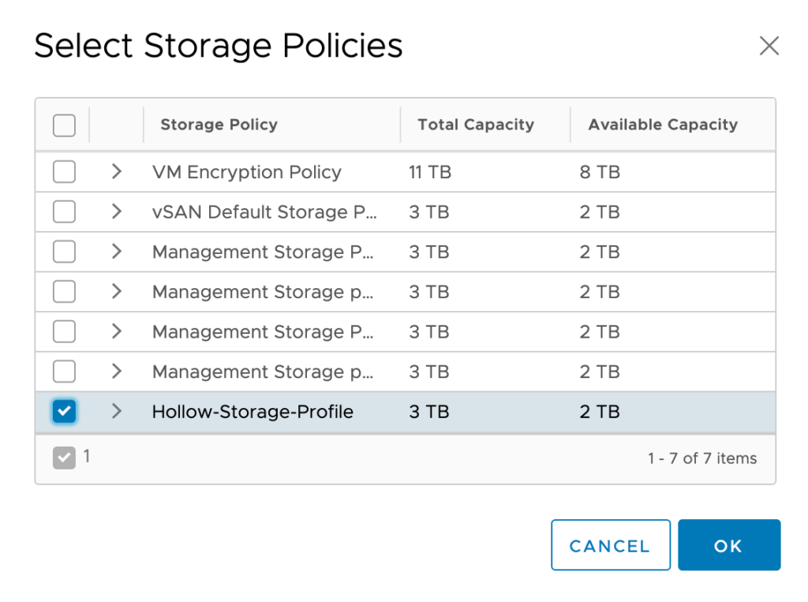Select the vSAN Default Storage Policy checkbox

point(64,212)
